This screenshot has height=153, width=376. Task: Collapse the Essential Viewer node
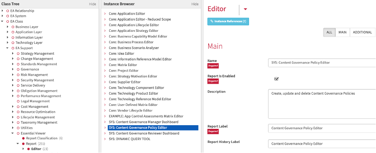click(x=13, y=133)
